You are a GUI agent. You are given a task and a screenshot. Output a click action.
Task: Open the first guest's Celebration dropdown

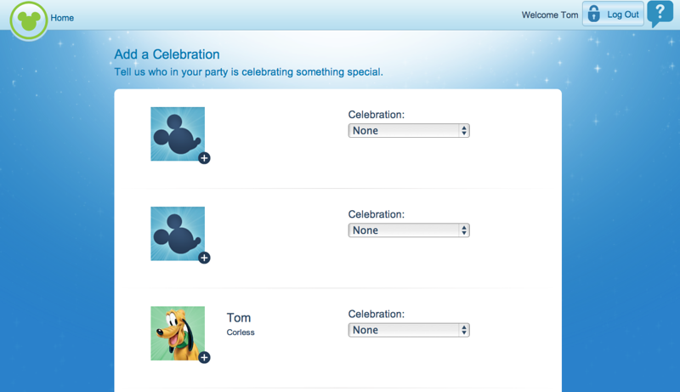[x=409, y=131]
